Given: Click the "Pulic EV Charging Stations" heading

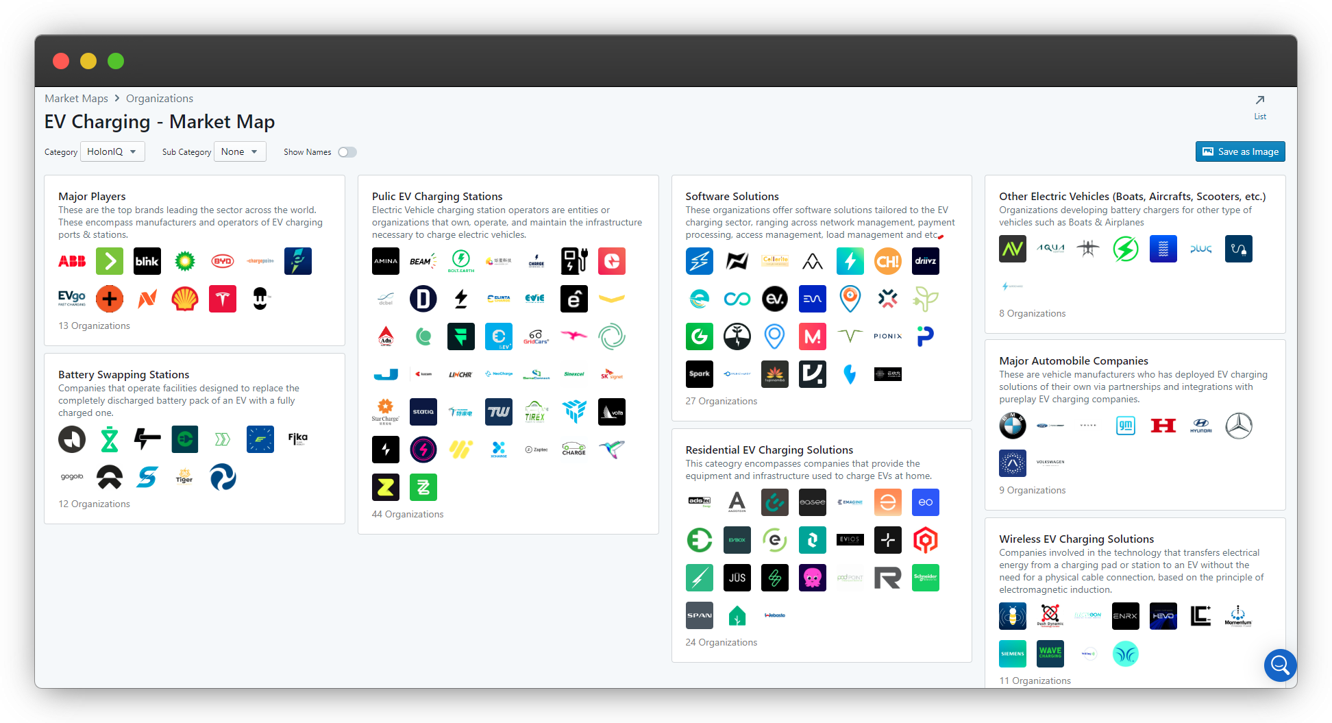Looking at the screenshot, I should [437, 197].
